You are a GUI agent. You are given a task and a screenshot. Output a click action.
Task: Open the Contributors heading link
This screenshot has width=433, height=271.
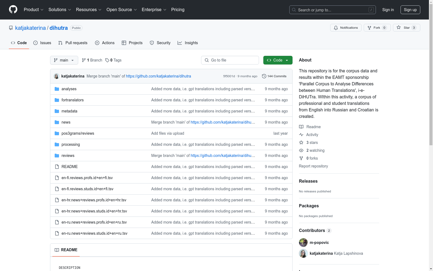pyautogui.click(x=315, y=230)
